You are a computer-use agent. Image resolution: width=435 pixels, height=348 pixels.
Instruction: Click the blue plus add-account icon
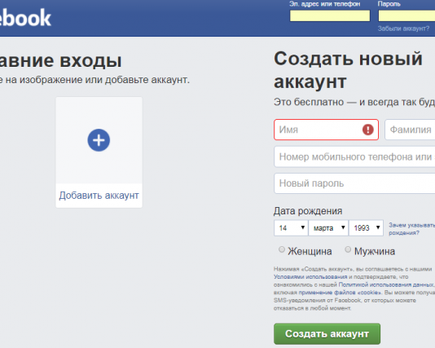click(99, 140)
